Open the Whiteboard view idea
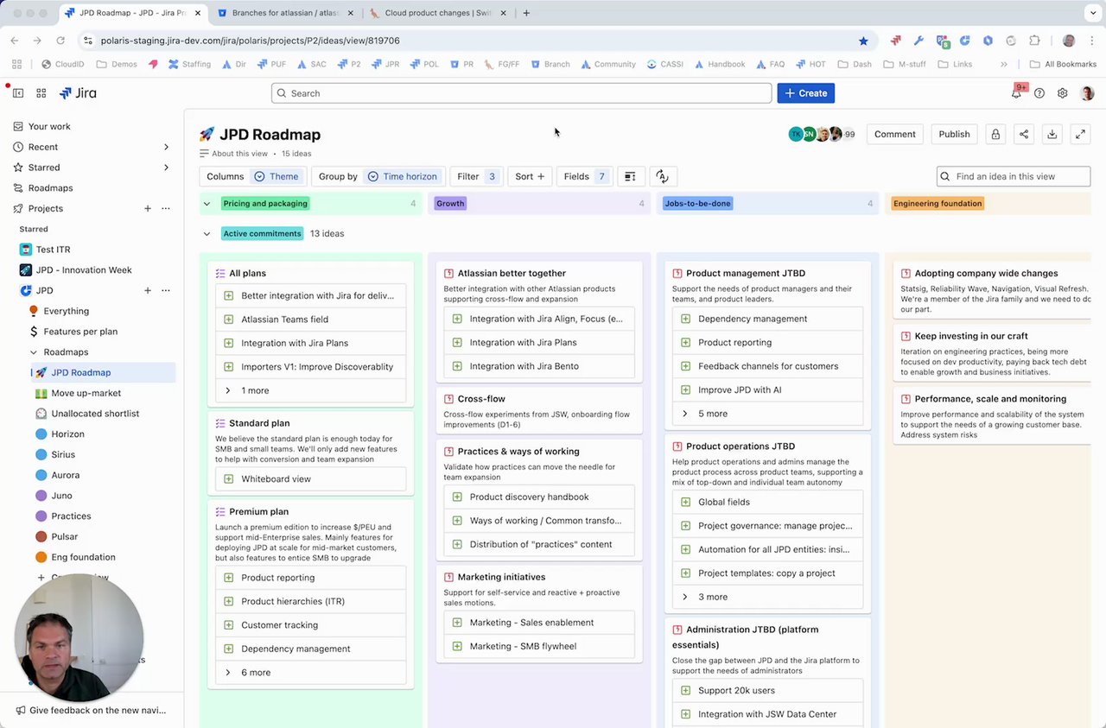The width and height of the screenshot is (1106, 728). coord(310,478)
